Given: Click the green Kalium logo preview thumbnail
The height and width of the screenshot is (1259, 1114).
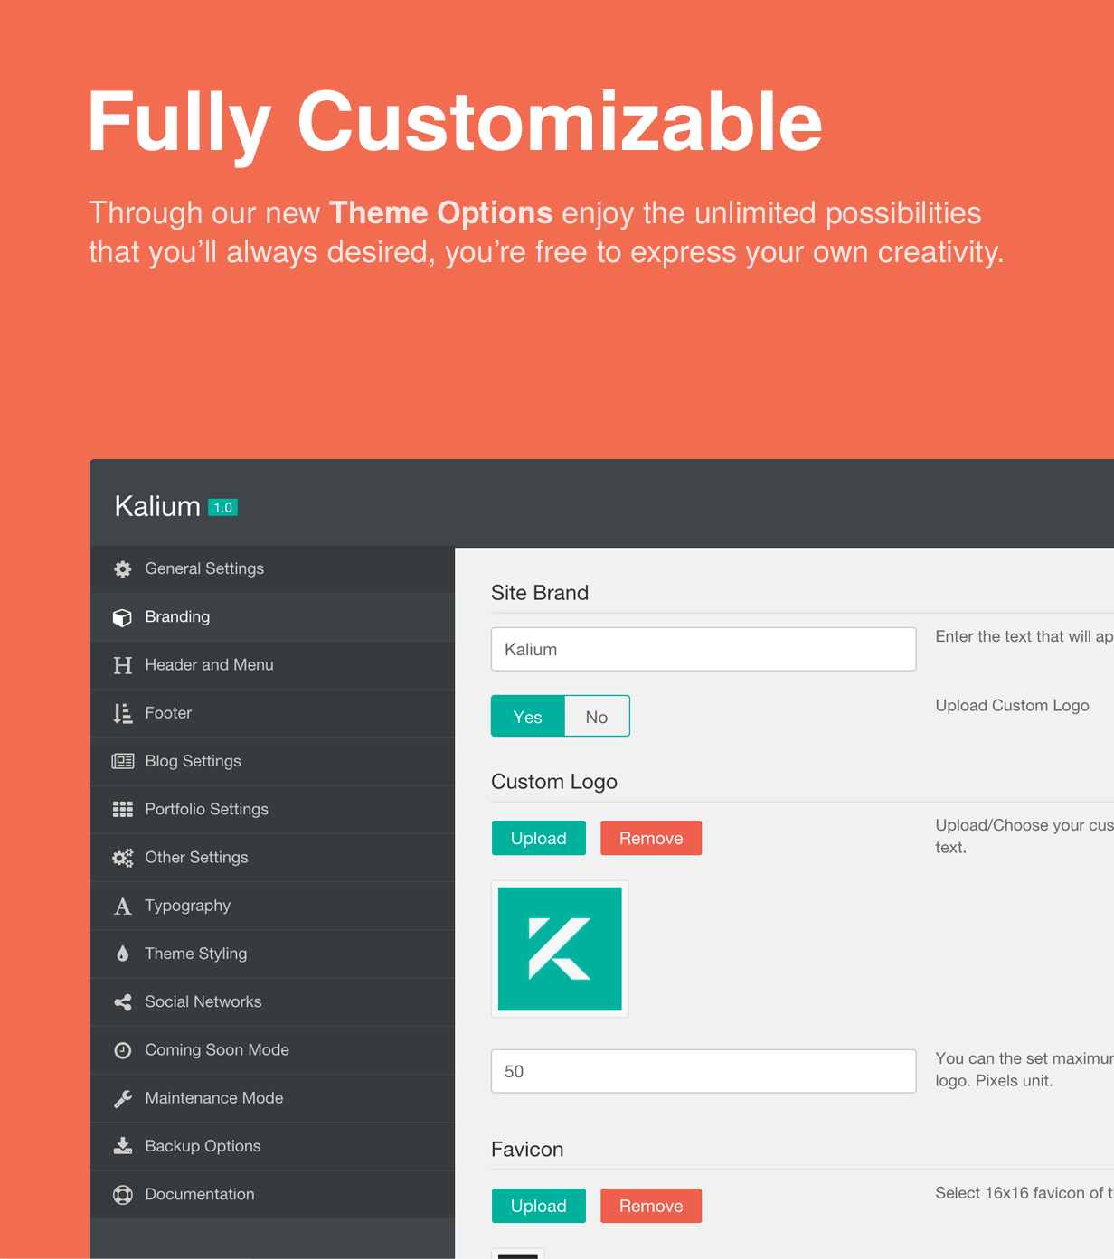Looking at the screenshot, I should point(559,949).
